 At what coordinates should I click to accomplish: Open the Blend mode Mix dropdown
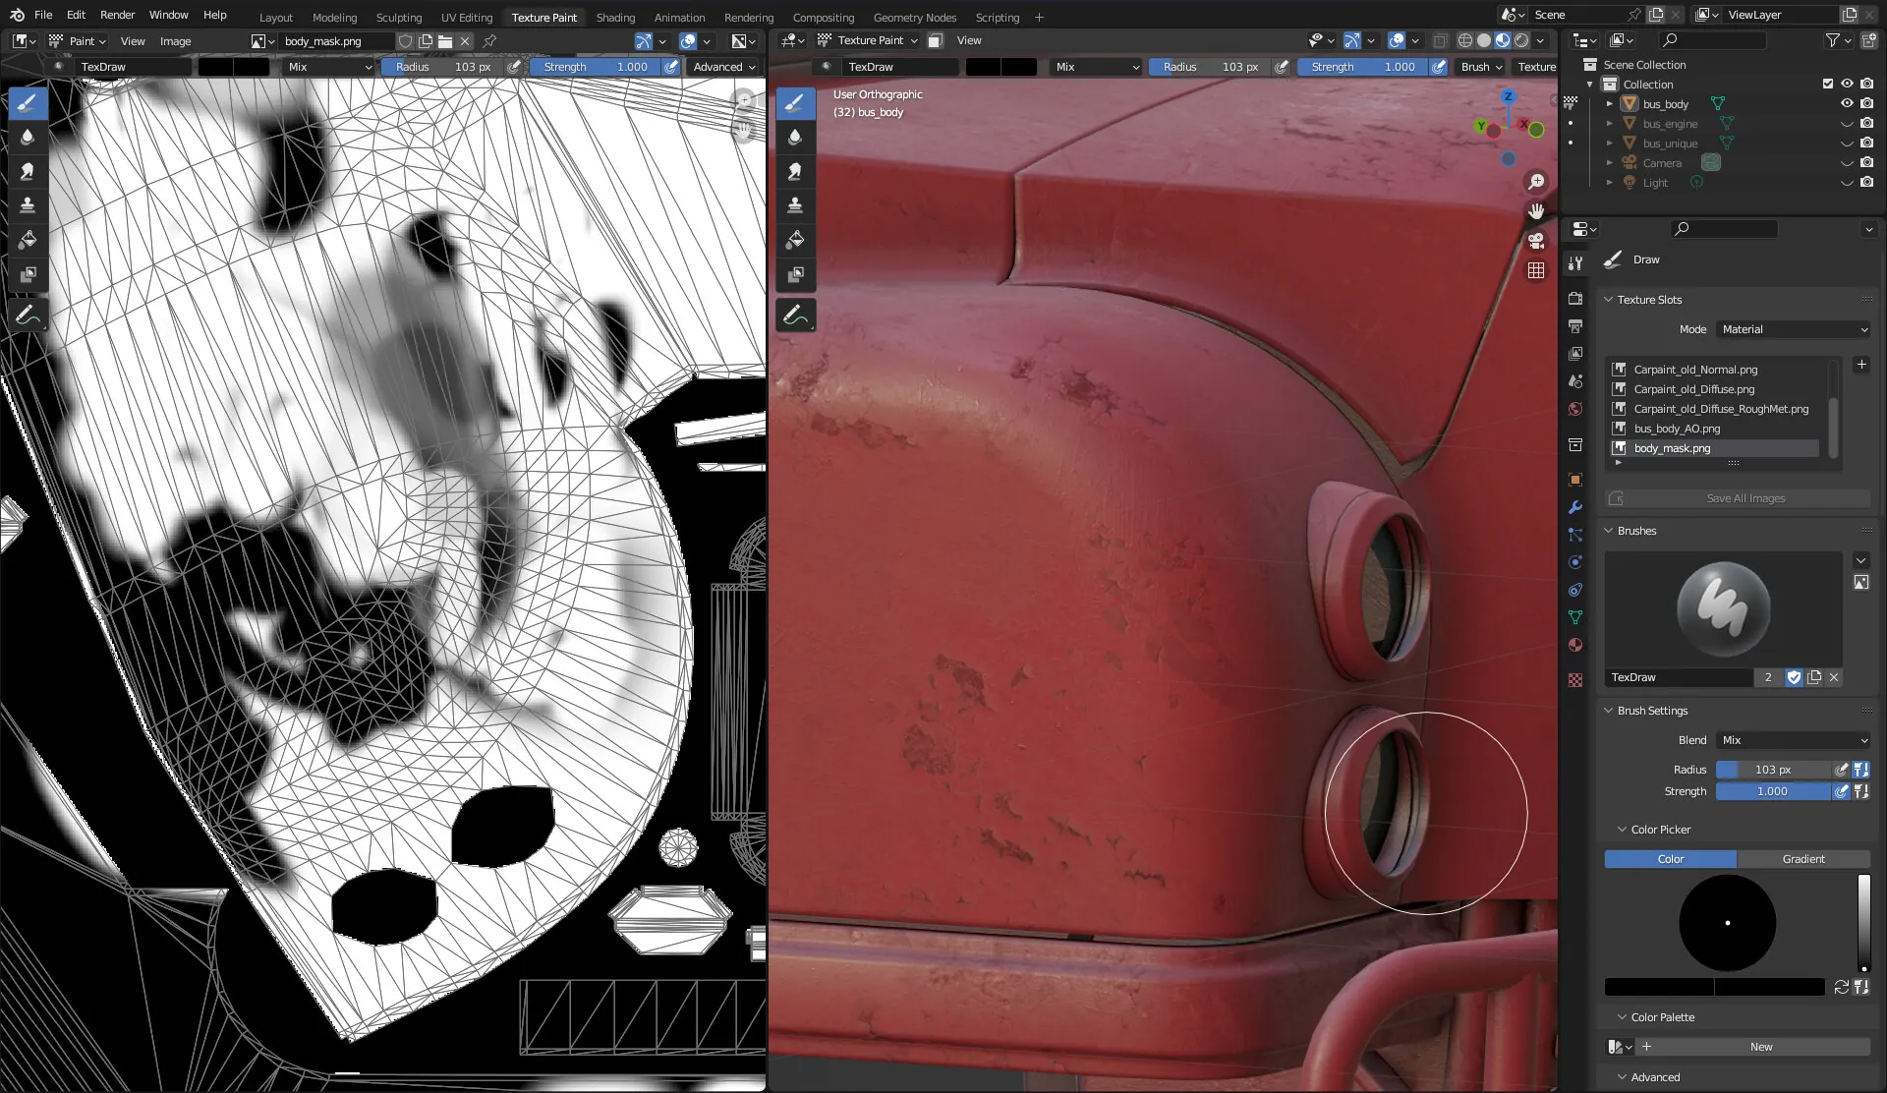pos(1794,740)
